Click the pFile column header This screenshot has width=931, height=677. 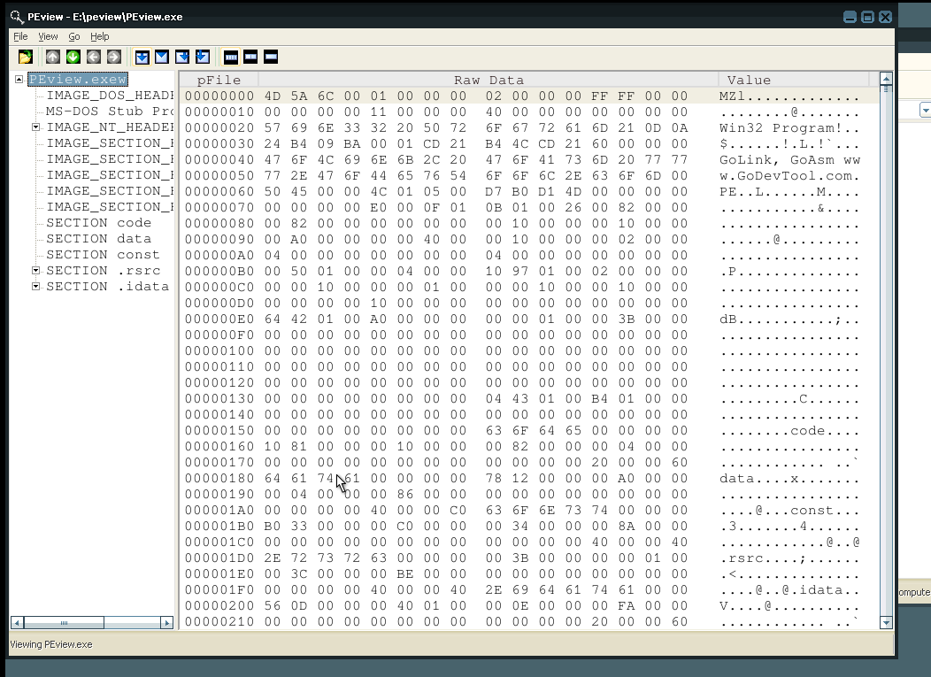[x=219, y=80]
